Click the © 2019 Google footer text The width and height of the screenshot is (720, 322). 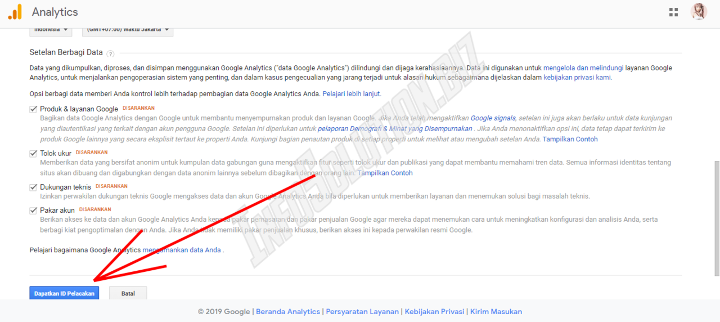[x=224, y=311]
